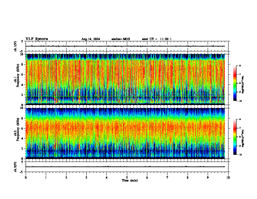Click the ch.2 color bar log(PSD) label

pos(243,138)
